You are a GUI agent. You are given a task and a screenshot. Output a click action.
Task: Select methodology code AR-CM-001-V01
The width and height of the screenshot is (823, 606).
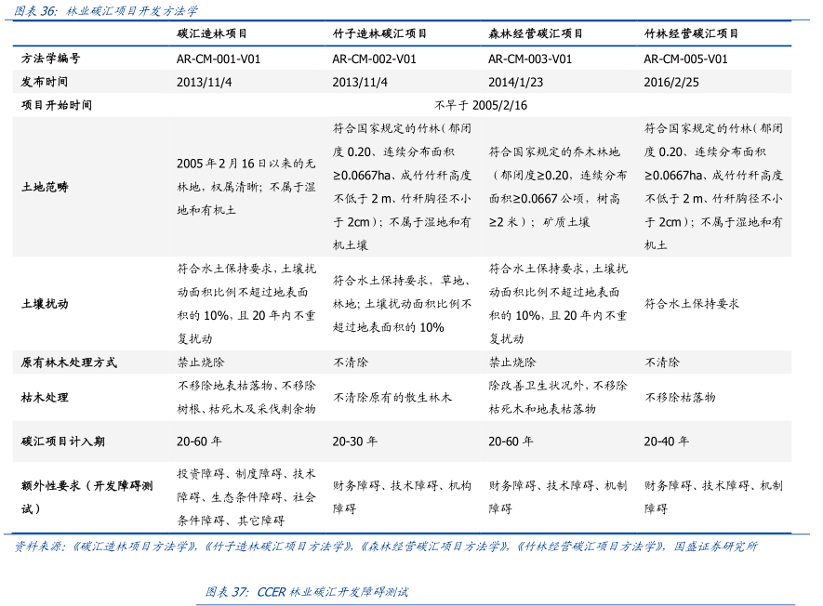(x=219, y=59)
